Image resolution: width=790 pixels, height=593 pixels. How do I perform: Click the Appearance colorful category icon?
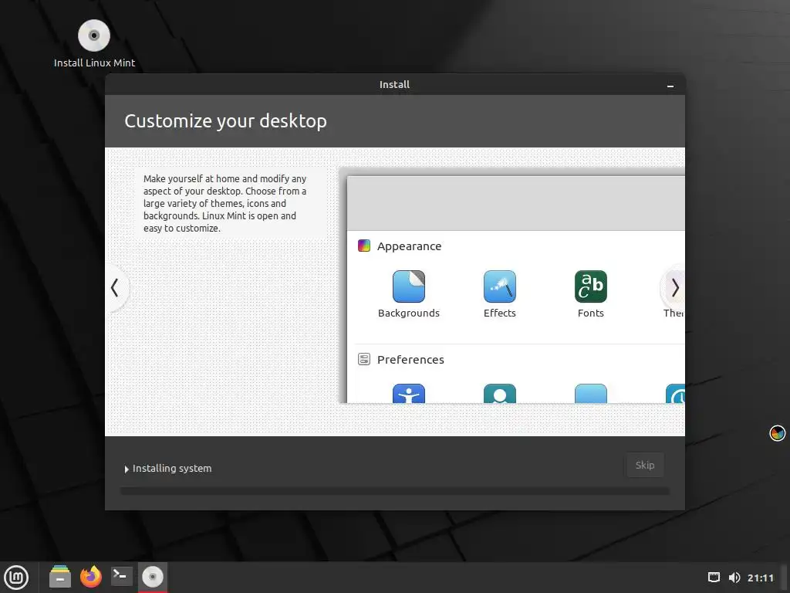tap(364, 246)
